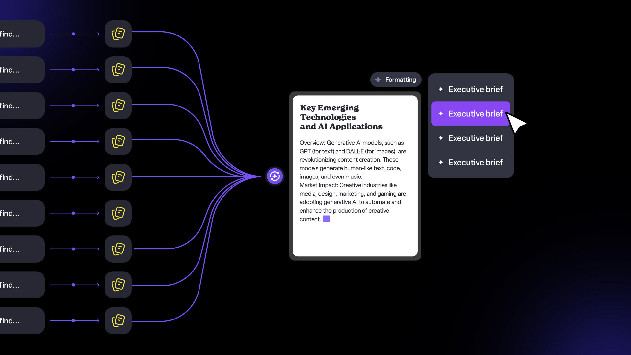Select the bottommost yellow document icon

(118, 320)
